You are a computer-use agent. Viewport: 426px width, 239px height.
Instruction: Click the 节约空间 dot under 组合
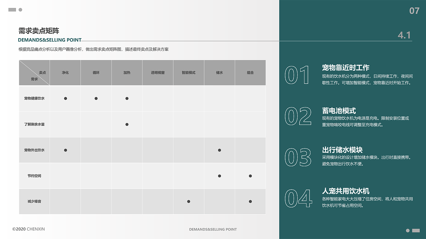click(250, 176)
